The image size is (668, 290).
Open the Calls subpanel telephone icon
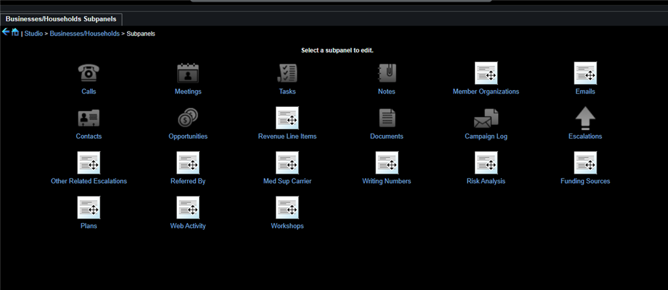pos(89,73)
